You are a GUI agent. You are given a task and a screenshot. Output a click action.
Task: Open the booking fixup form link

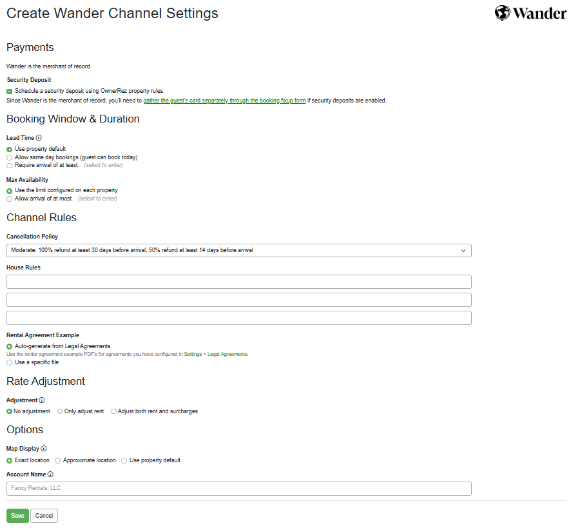[224, 101]
